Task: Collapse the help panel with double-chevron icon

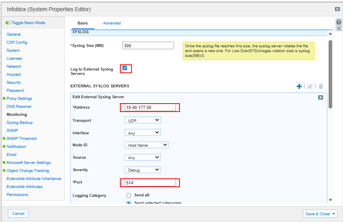Action: click(x=339, y=29)
